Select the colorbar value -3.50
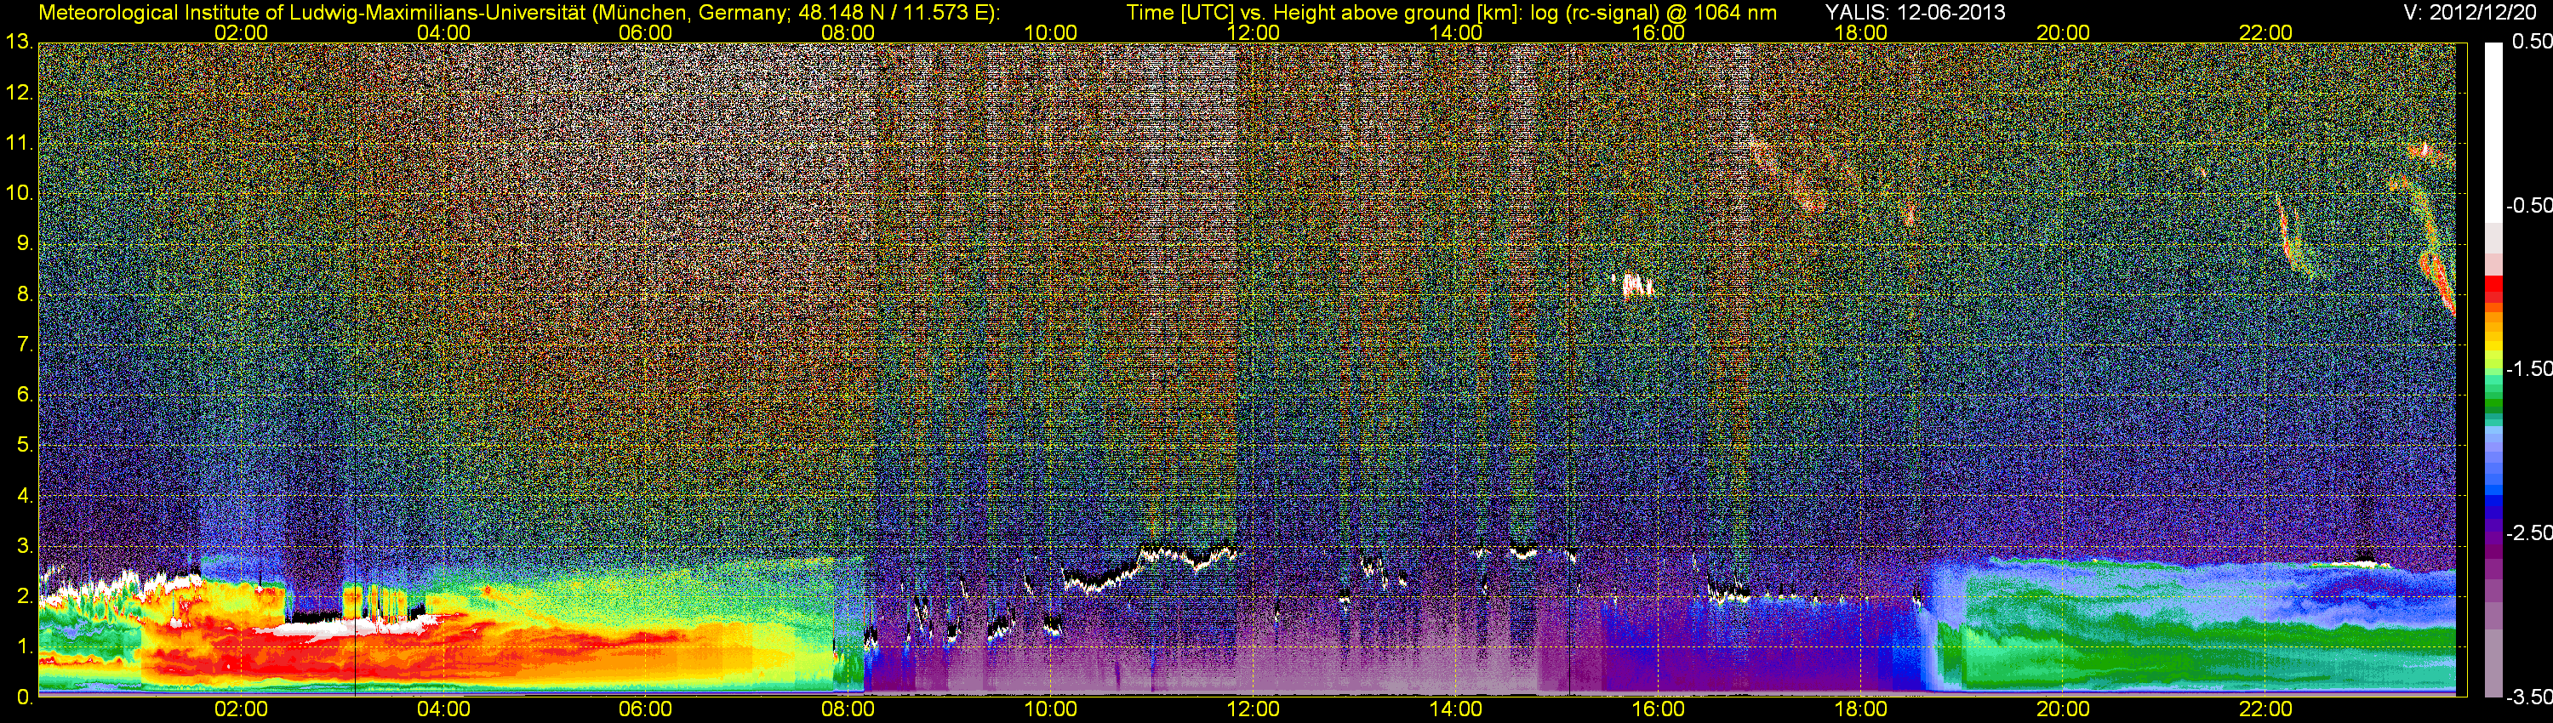2553x723 pixels. click(x=2528, y=697)
